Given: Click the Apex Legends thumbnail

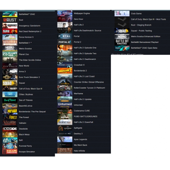Looking at the screenshot, I should (x=65, y=139).
